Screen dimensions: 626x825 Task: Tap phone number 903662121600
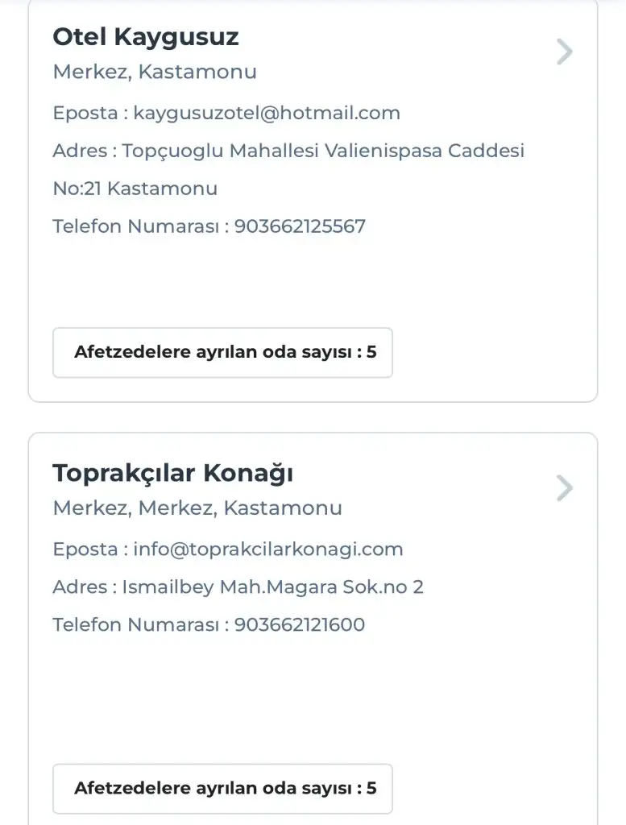tap(300, 624)
